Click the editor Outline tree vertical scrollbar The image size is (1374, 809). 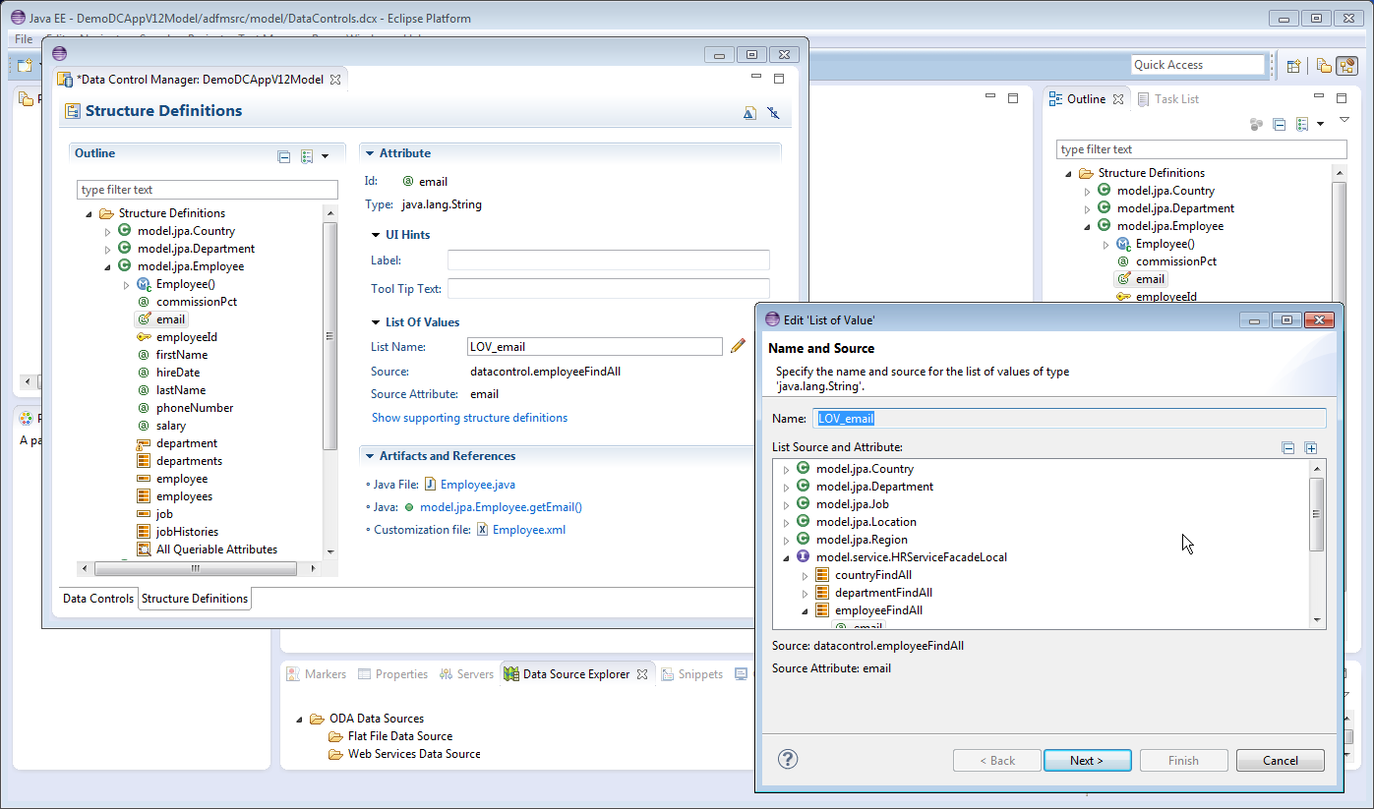(x=329, y=334)
